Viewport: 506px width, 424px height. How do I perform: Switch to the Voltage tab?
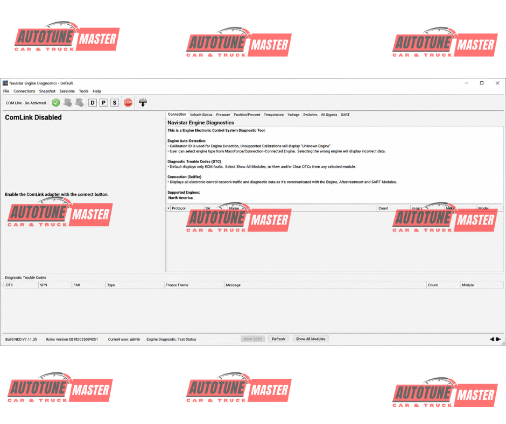[x=293, y=115]
